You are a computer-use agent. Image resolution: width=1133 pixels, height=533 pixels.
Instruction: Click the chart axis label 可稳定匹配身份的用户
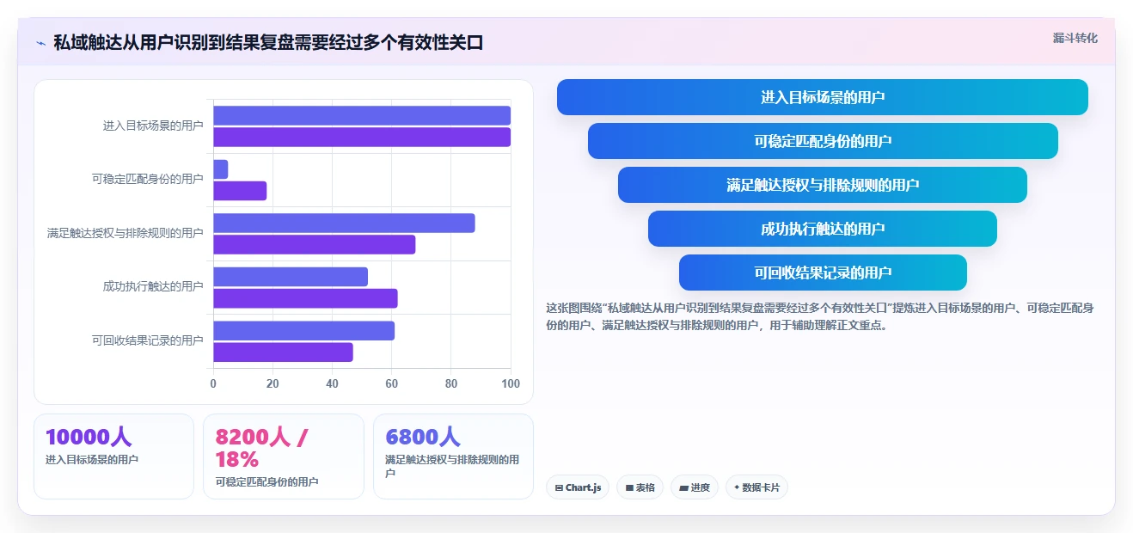[148, 180]
